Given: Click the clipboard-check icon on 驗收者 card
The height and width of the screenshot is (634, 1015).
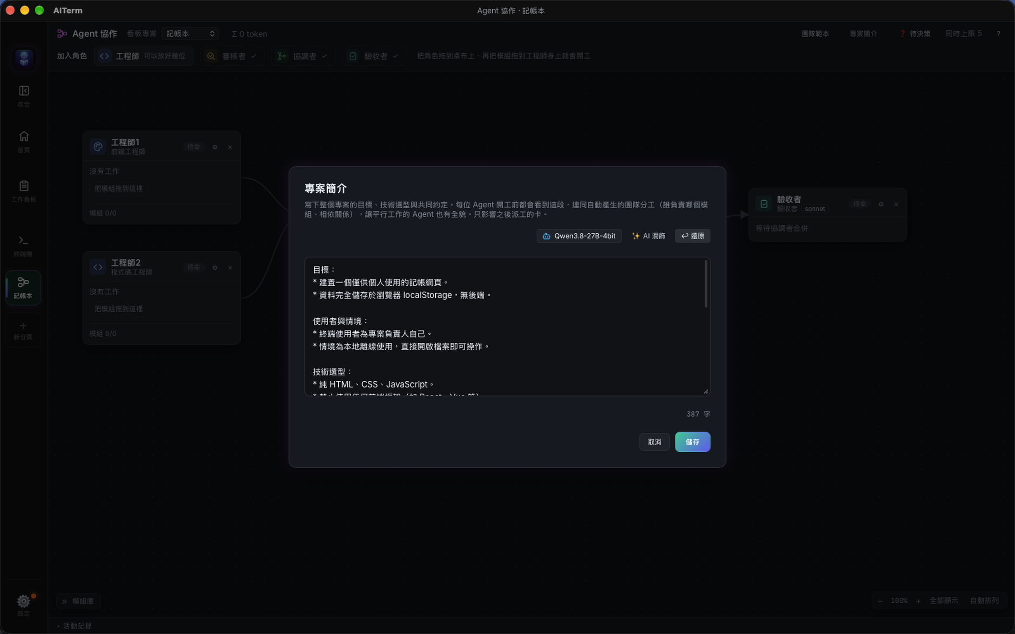Looking at the screenshot, I should click(x=764, y=204).
